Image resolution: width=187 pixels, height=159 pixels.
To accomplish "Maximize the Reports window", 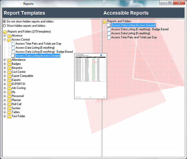I will [170, 3].
